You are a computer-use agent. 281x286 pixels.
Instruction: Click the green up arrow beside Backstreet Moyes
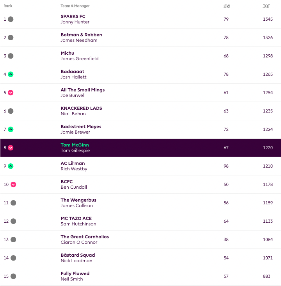tap(11, 129)
